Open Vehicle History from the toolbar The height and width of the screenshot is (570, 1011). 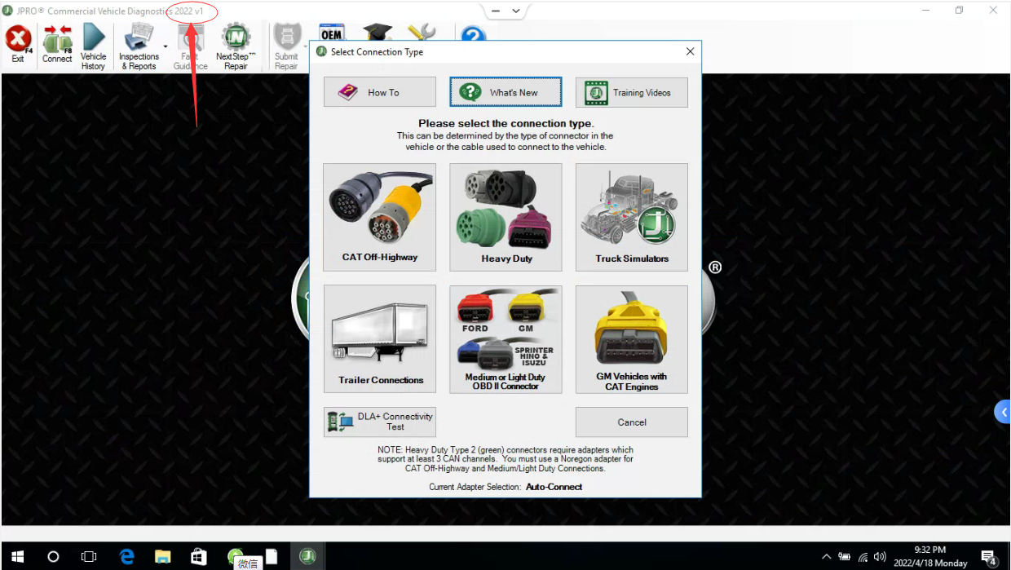click(94, 47)
